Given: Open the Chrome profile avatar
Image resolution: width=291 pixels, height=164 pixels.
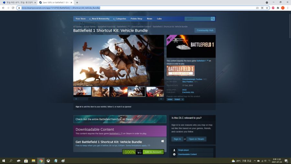Looking at the screenshot, I should coord(283,8).
